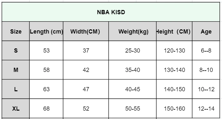Select the Height (CM) header cell
Screen dimensions: 222x119
[x=174, y=31]
